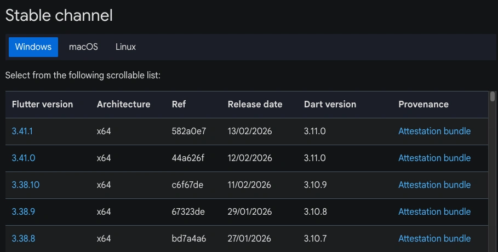Click release date 29/01/2026
The height and width of the screenshot is (252, 498).
click(x=250, y=211)
